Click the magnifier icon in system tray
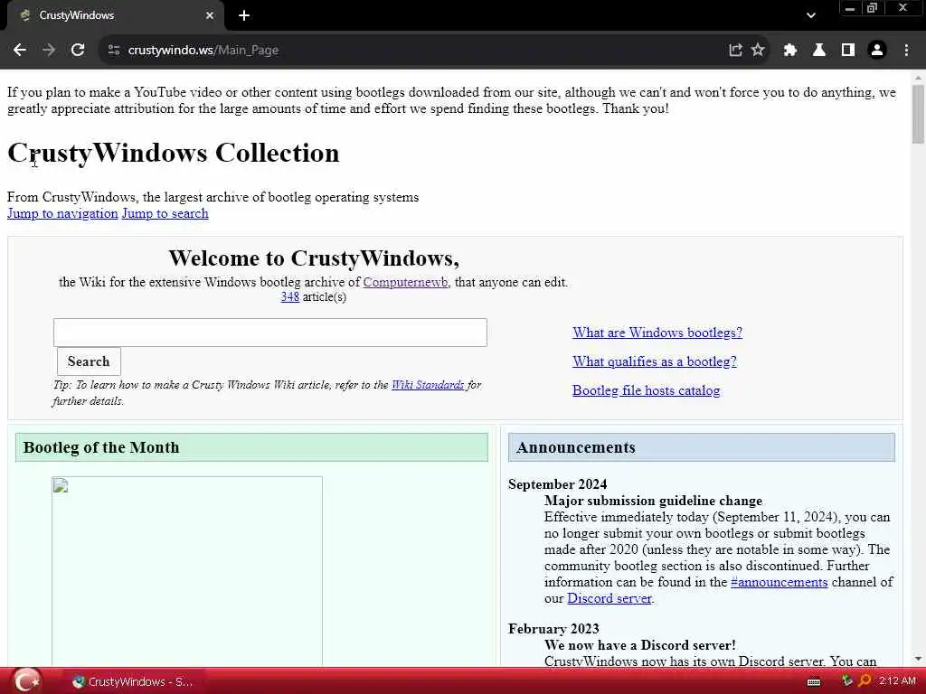This screenshot has width=926, height=694. pyautogui.click(x=865, y=681)
